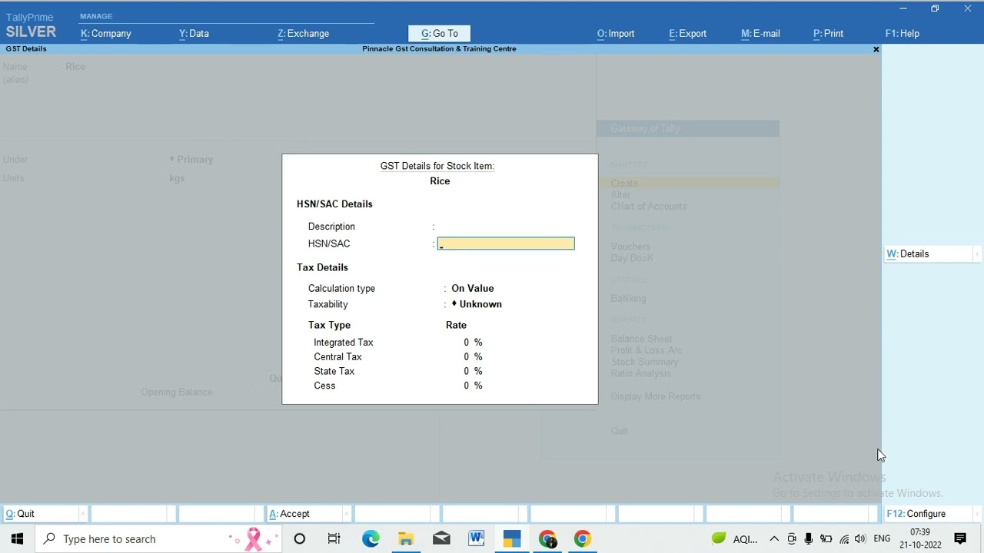Open the Mail app on the taskbar

click(x=441, y=539)
